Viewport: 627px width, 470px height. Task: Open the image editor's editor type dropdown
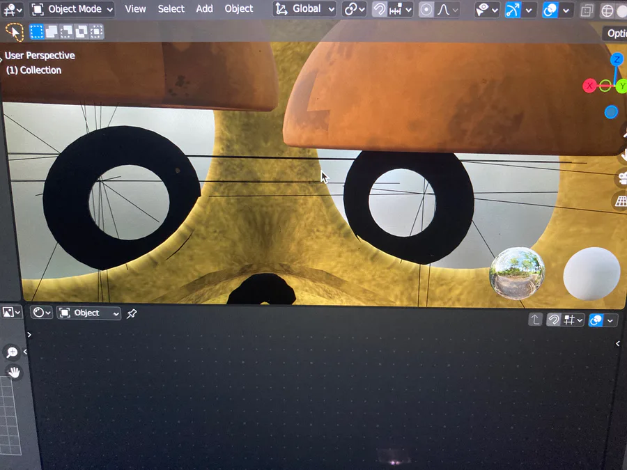coord(10,312)
